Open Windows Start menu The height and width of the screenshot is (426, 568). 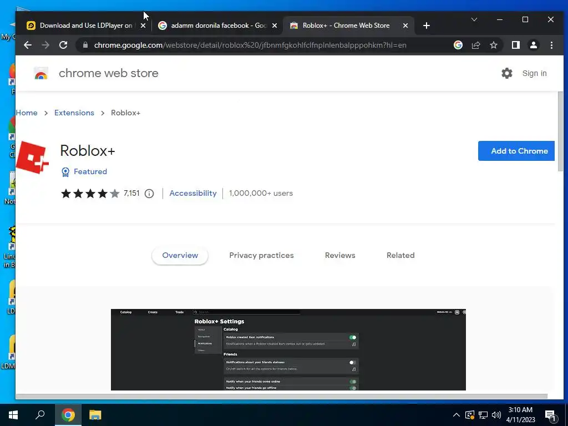[x=13, y=415]
